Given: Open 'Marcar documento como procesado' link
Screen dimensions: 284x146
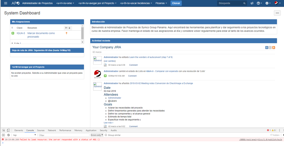Looking at the screenshot, I should click(x=41, y=35).
